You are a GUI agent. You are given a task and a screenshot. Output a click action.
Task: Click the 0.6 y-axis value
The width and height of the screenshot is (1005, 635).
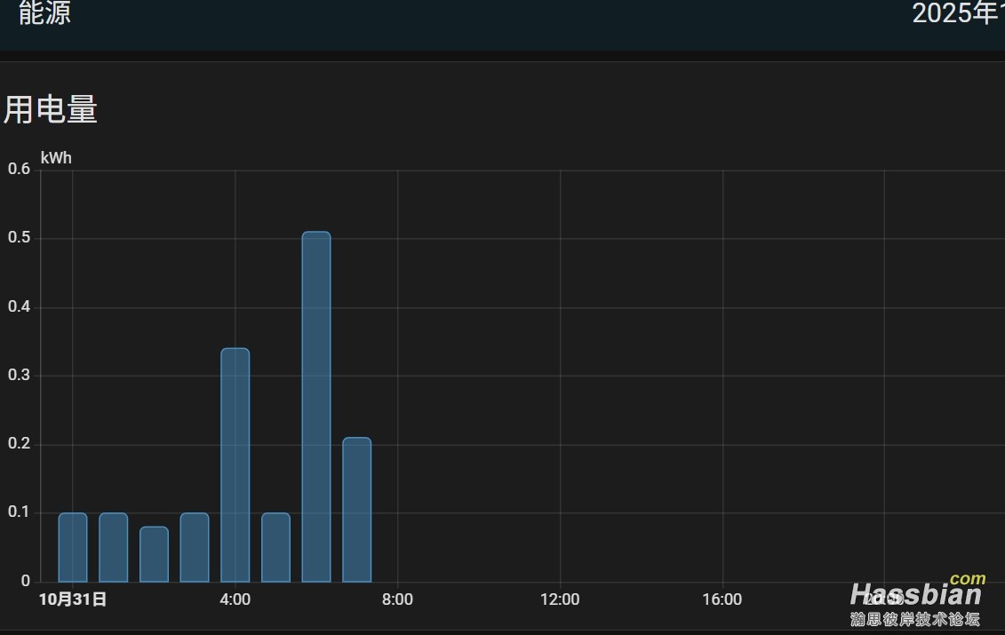19,169
